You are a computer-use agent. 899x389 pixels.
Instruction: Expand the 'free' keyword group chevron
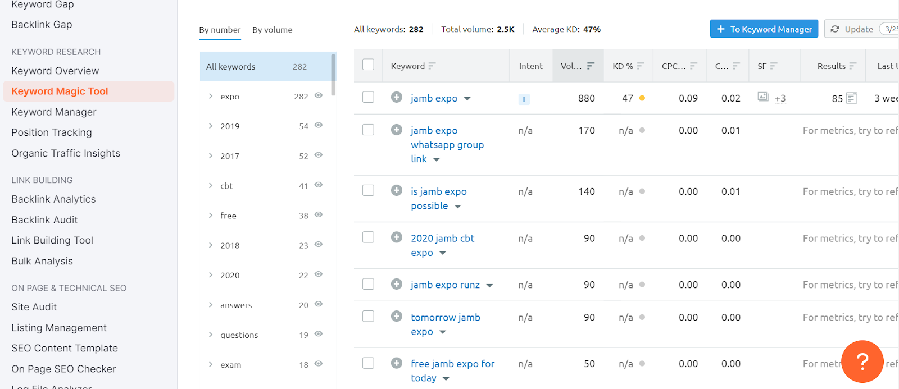click(211, 215)
